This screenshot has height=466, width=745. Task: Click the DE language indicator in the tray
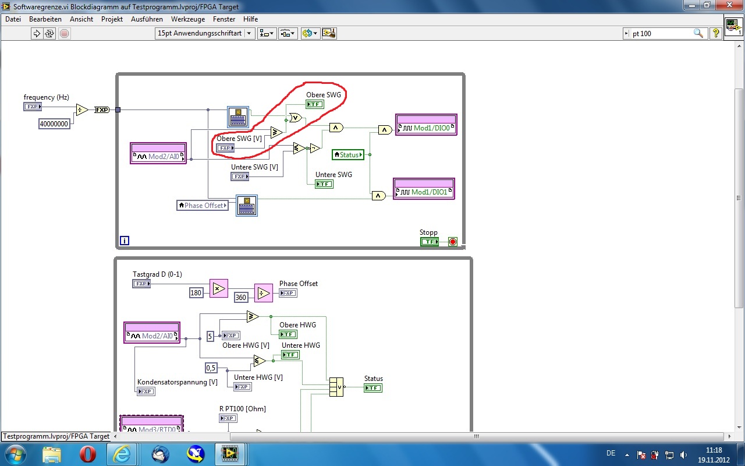coord(611,453)
